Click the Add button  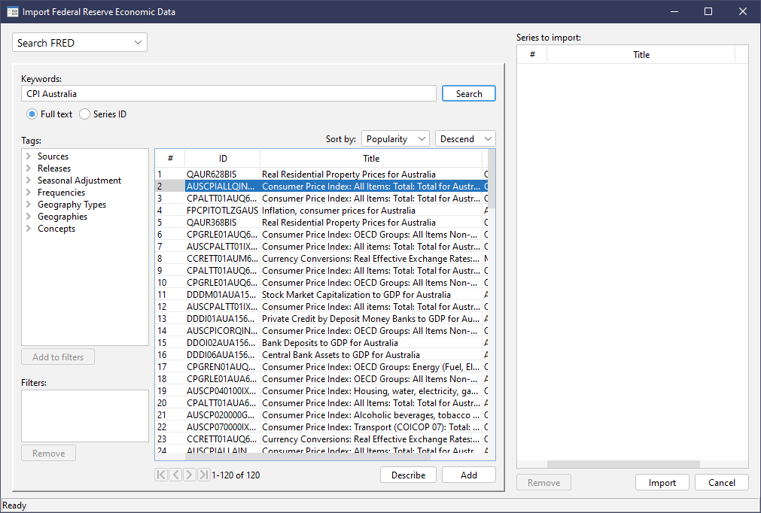click(469, 475)
